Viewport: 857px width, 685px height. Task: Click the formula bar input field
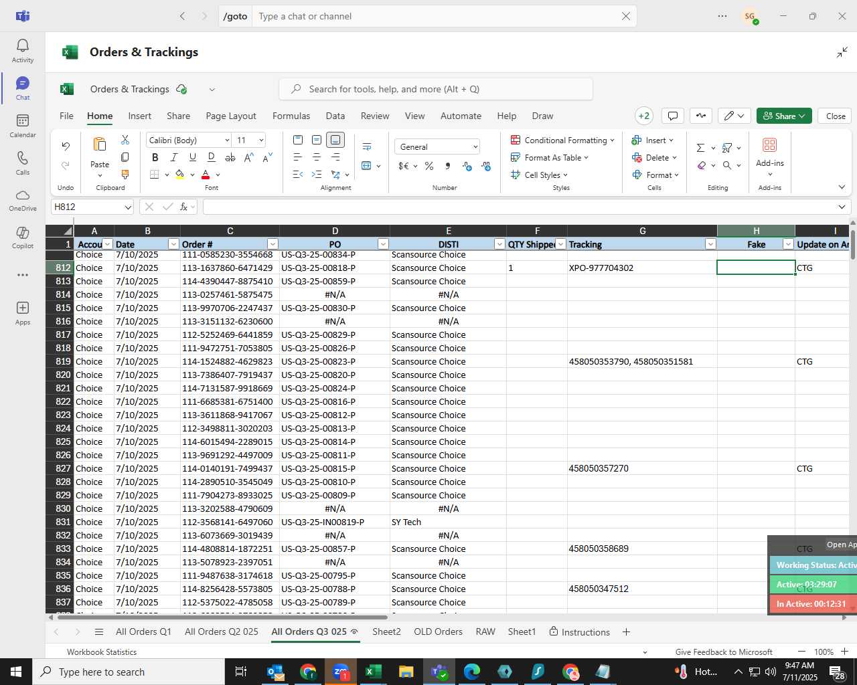pos(519,207)
